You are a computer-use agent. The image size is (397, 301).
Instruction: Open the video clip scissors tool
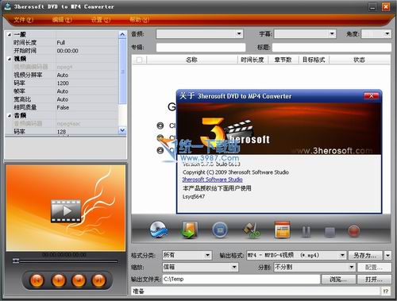pyautogui.click(x=251, y=230)
